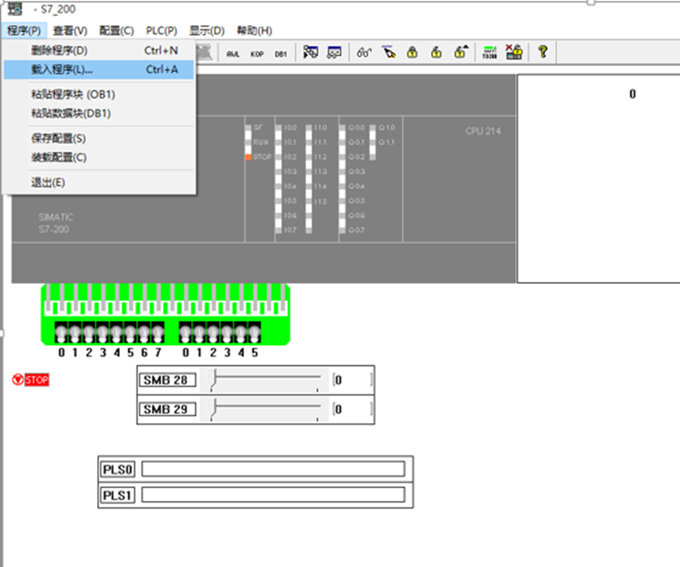Choose 退出(E) to exit

point(99,183)
